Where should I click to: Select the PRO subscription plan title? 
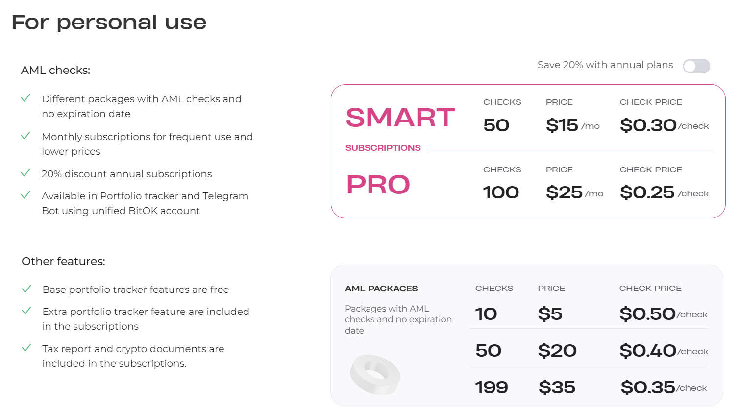[378, 185]
